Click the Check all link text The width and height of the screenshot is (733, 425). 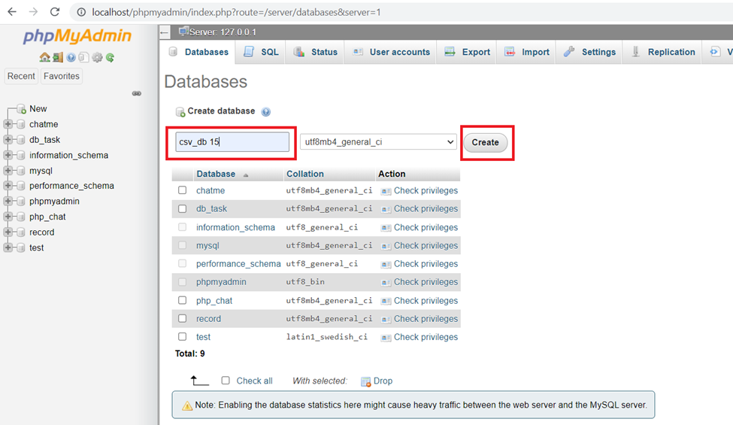tap(254, 381)
